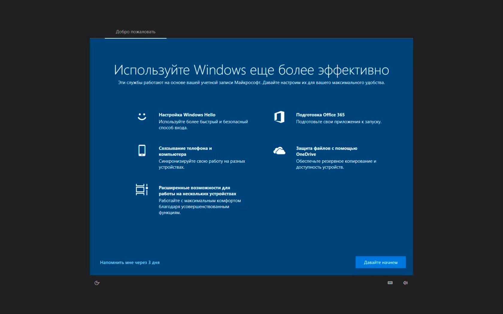Click 'Расширенные возможности для работы' heading

pos(197,191)
